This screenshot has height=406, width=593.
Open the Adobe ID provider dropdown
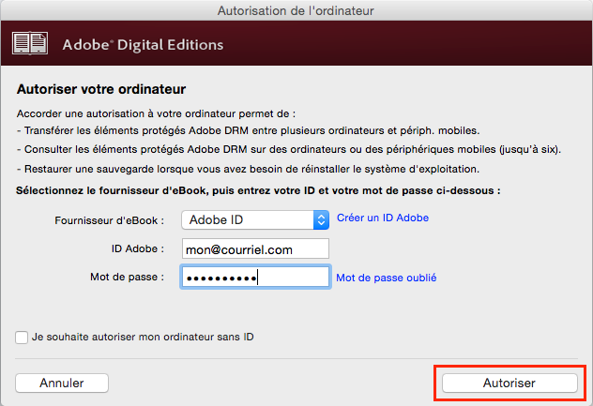pos(255,220)
